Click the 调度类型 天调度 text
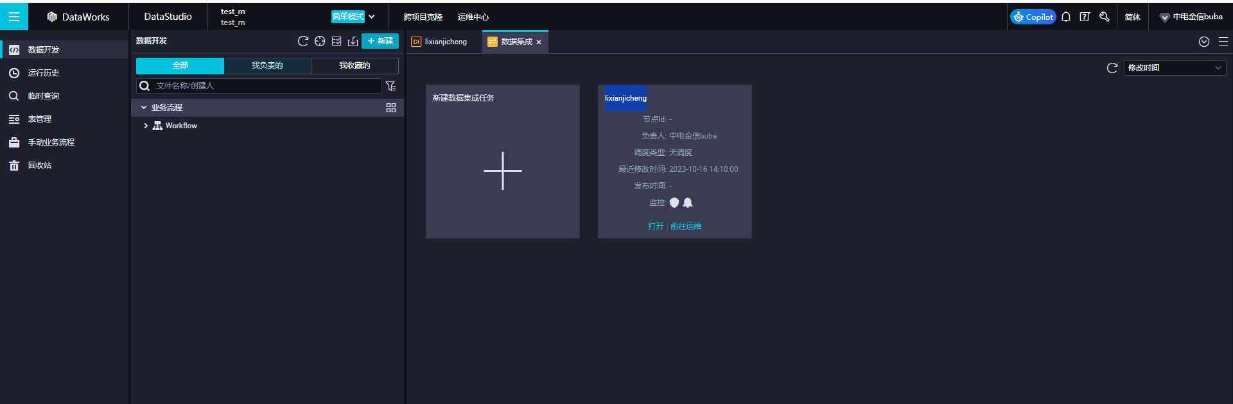 (x=663, y=153)
